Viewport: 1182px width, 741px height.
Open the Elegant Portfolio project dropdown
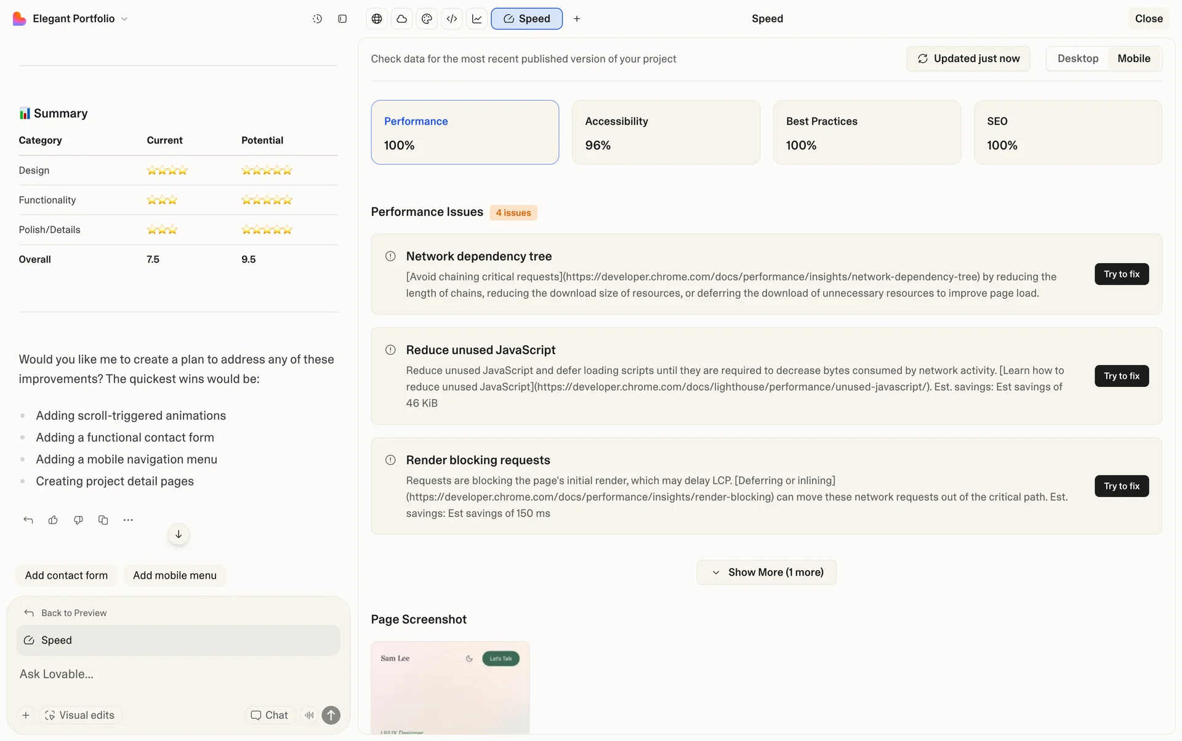point(73,19)
